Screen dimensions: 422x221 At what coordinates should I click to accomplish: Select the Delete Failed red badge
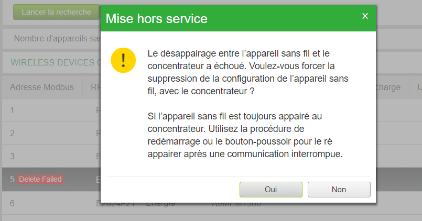click(40, 179)
